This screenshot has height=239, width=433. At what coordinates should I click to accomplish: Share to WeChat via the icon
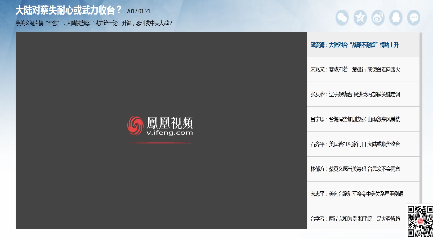(342, 18)
